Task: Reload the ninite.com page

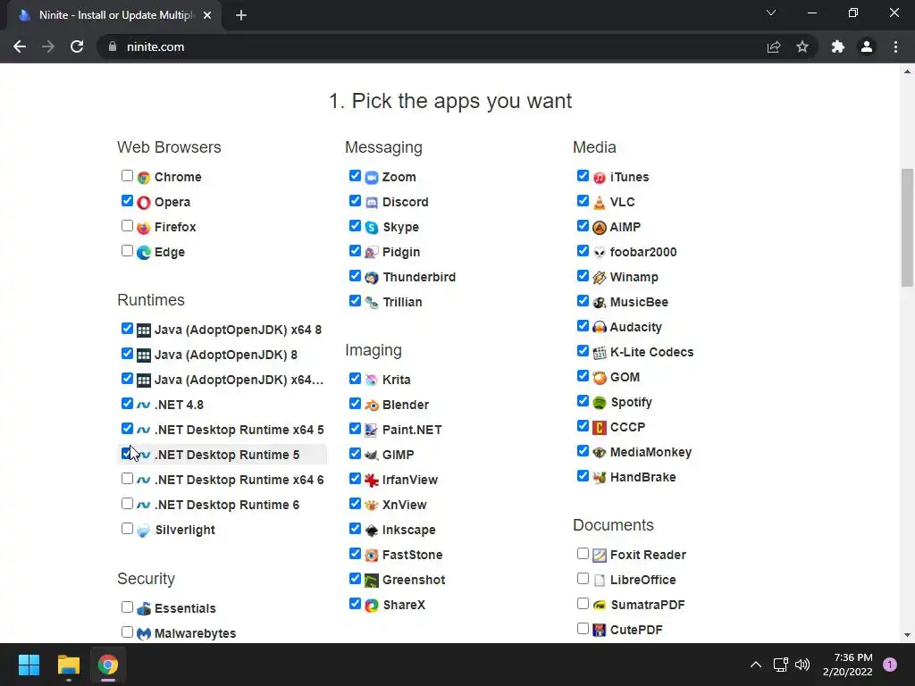Action: [77, 46]
